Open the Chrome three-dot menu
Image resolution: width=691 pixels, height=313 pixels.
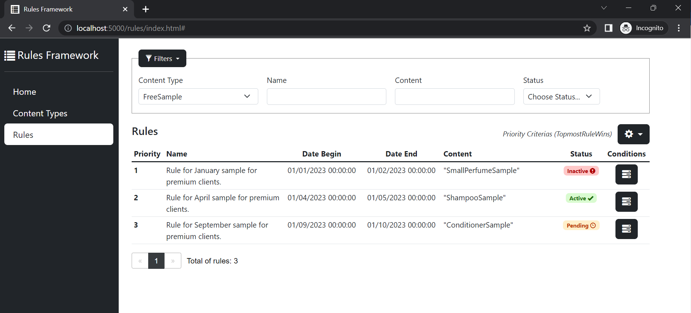679,28
